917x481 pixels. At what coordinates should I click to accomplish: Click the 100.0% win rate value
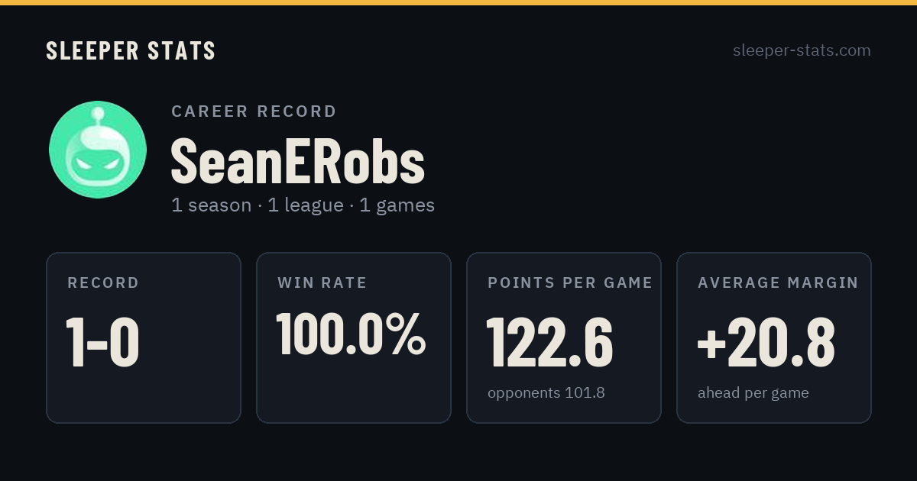coord(351,334)
